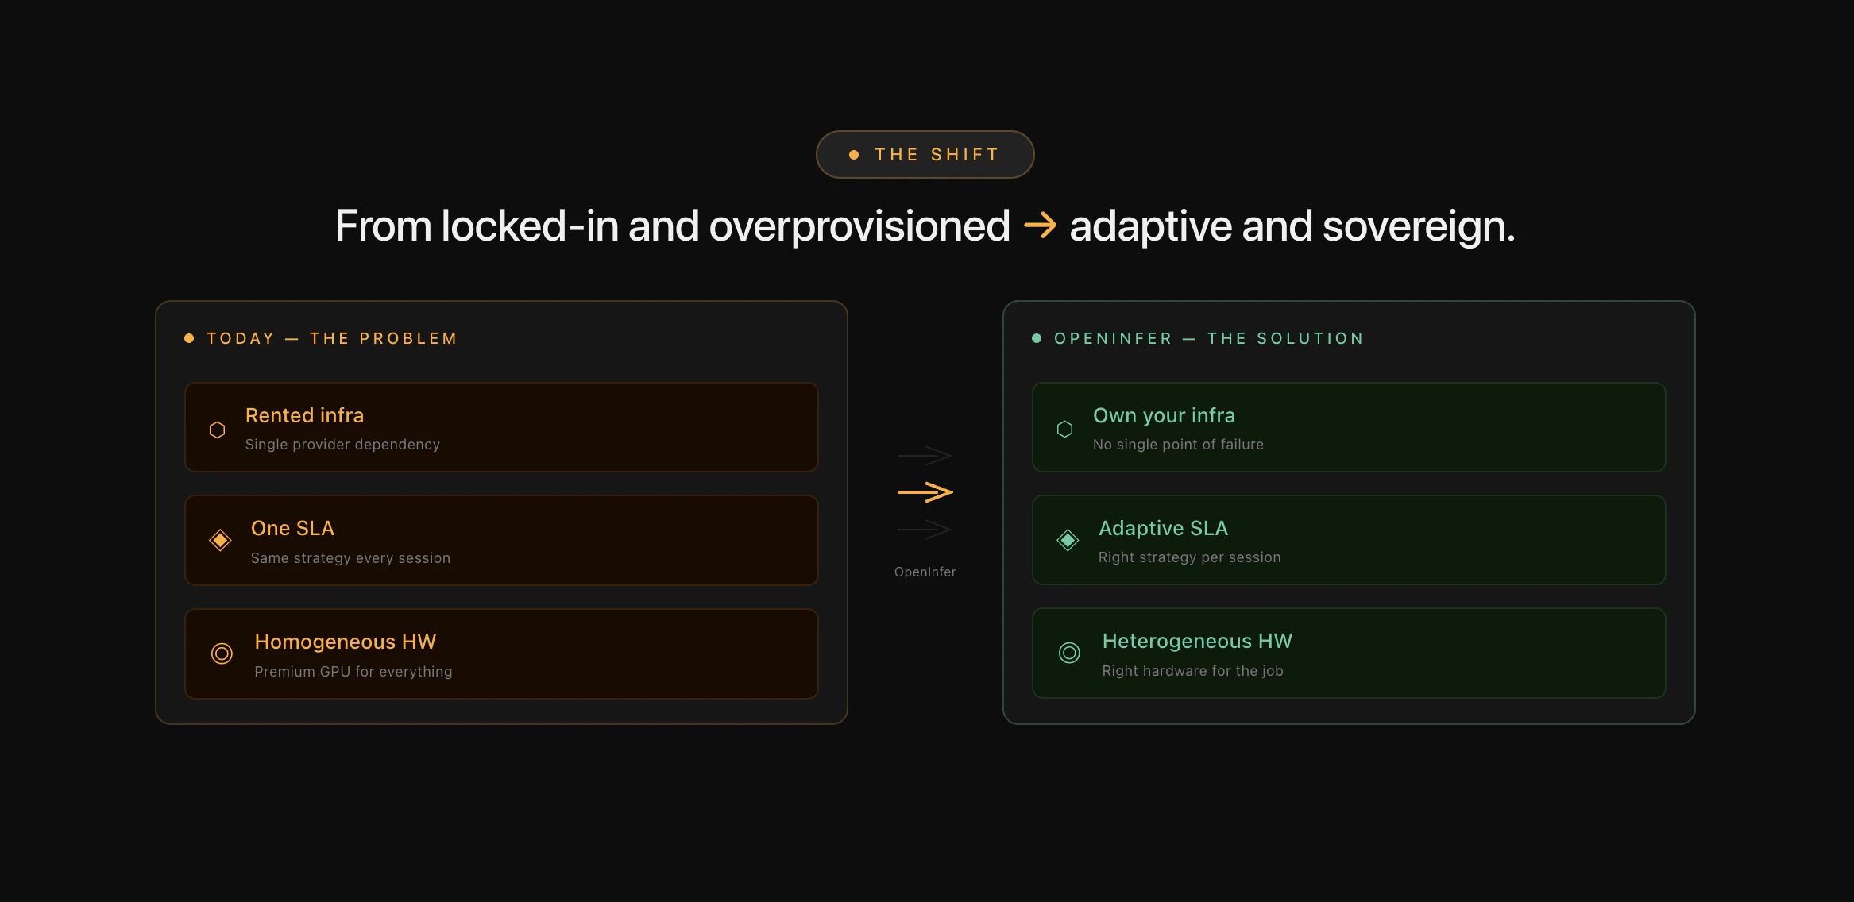Click the hexagon icon beside Rented infra
The image size is (1854, 902).
pos(217,430)
